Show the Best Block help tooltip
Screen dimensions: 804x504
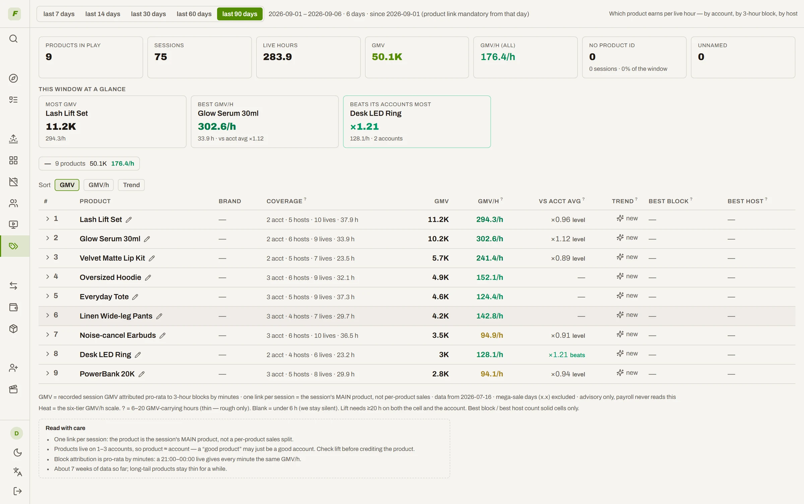point(691,199)
